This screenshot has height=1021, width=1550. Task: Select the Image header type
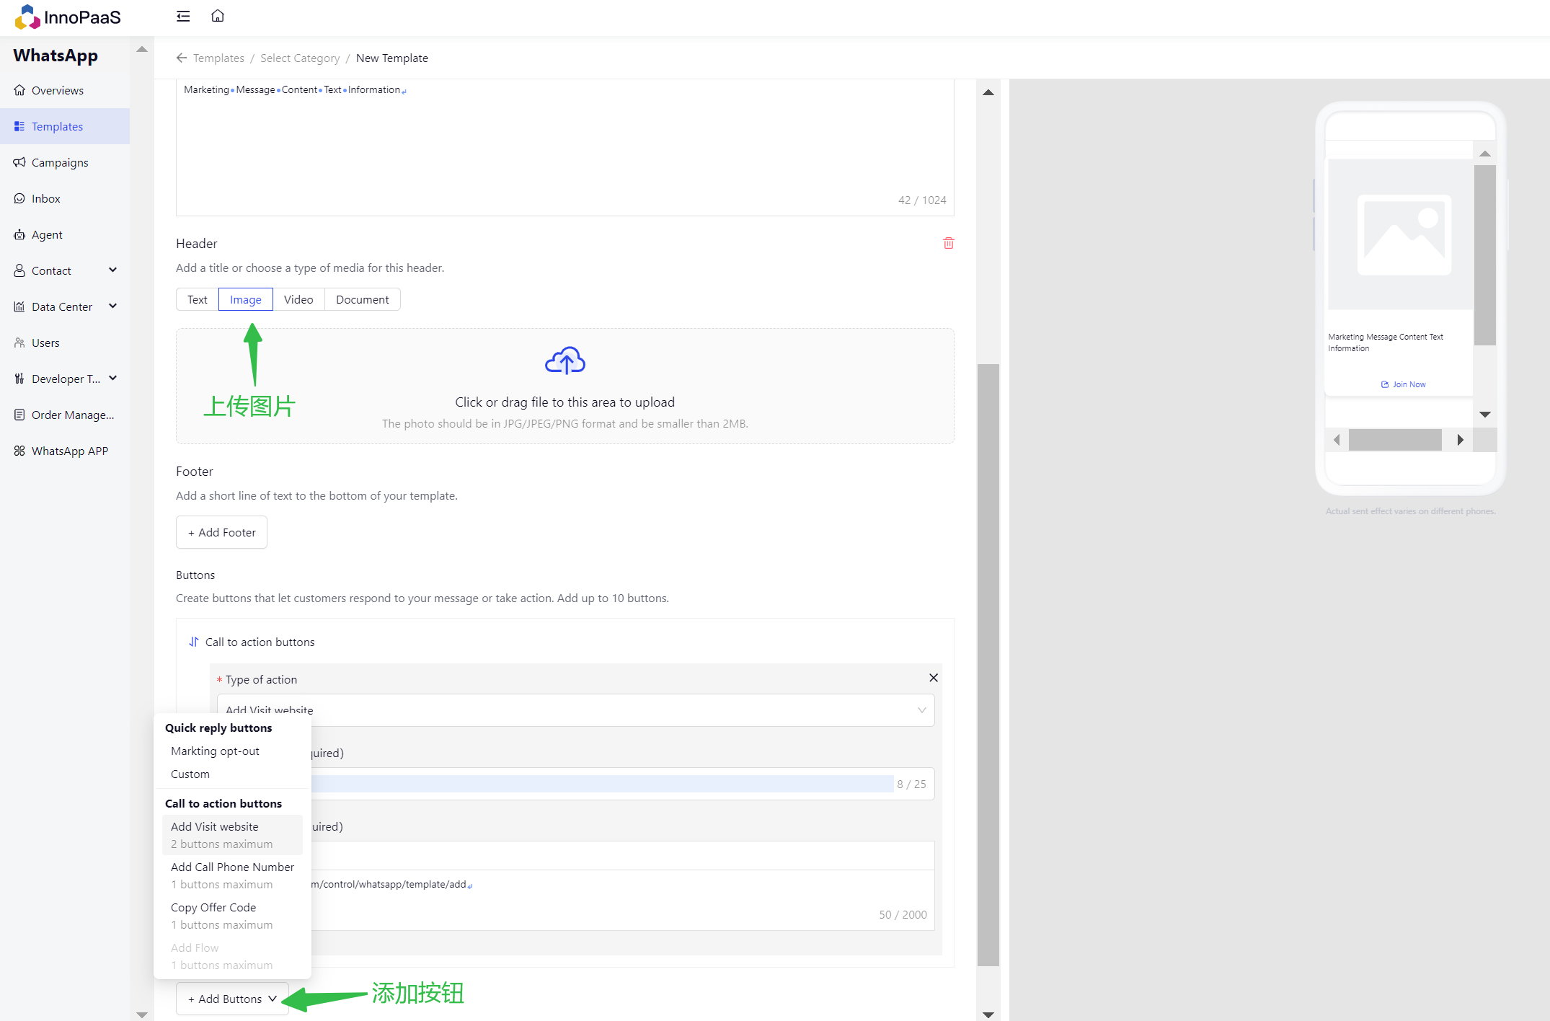(x=245, y=299)
